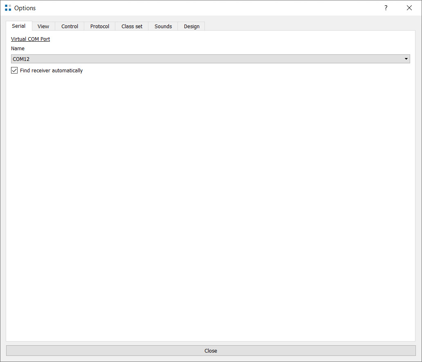Open the COM12 port name combo box

(x=204, y=59)
